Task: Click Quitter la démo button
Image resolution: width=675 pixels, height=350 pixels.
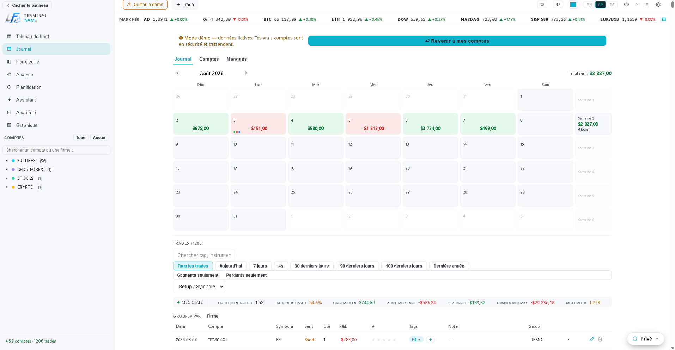Action: [145, 5]
